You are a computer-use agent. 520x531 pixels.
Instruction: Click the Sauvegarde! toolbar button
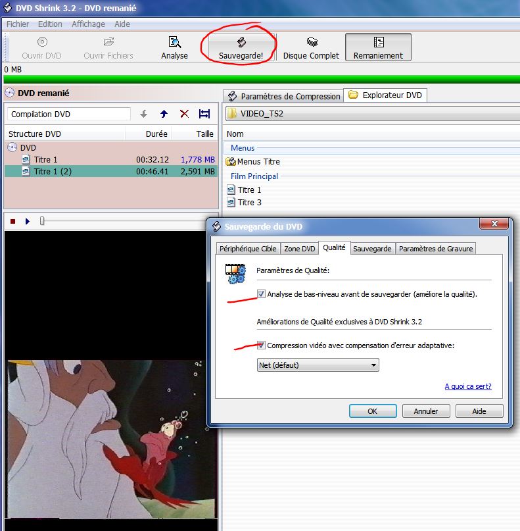[241, 47]
